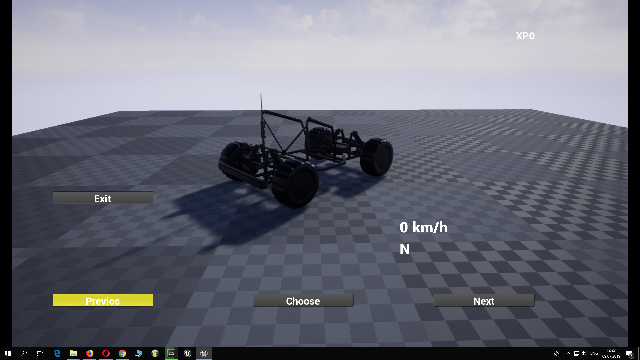Image resolution: width=640 pixels, height=360 pixels.
Task: Select the N gear indicator display
Action: pos(404,248)
